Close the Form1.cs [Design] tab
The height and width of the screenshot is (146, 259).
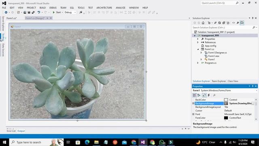(51, 18)
